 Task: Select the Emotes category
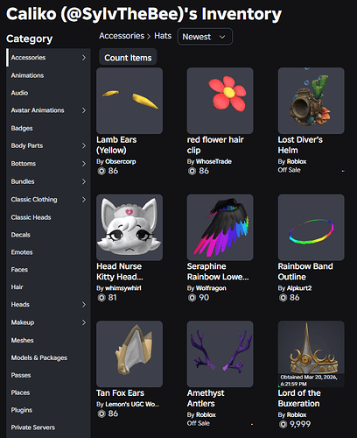(x=22, y=252)
